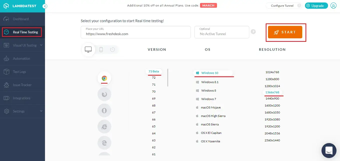Viewport: 340px width, 161px height.
Task: Switch to mobile device mode
Action: (x=101, y=50)
